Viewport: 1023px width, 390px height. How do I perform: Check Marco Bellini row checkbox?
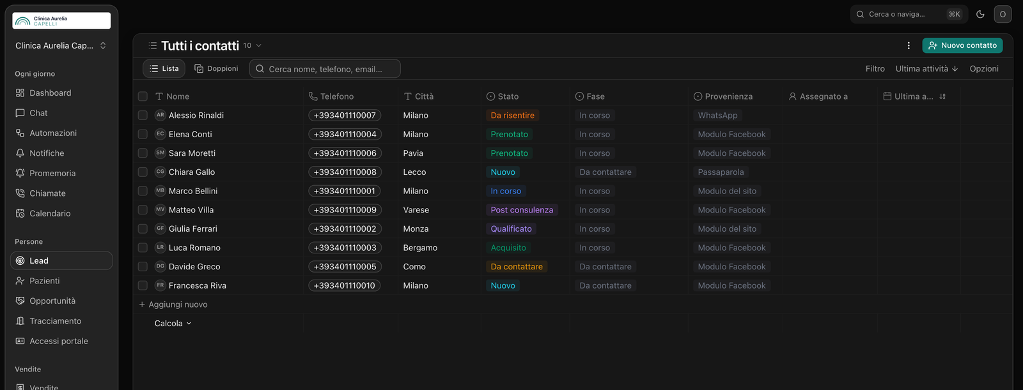(143, 191)
